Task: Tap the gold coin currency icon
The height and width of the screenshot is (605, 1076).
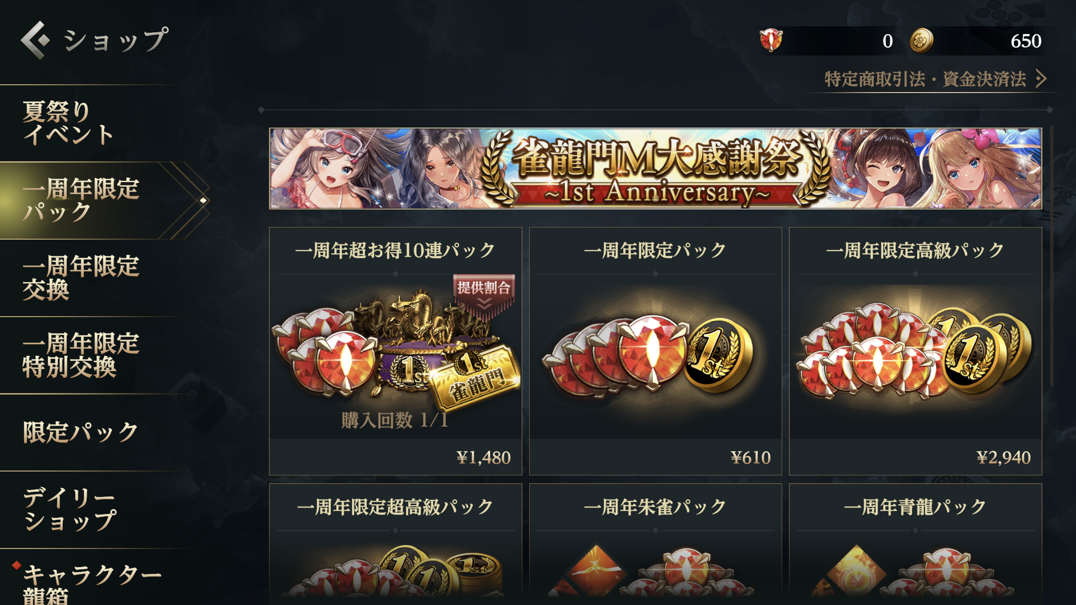Action: click(x=922, y=40)
